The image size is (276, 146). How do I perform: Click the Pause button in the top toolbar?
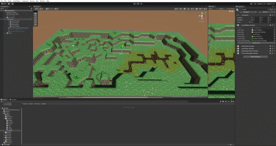click(138, 4)
